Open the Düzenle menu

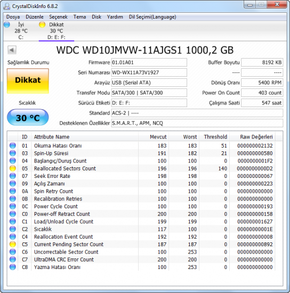[x=35, y=17]
